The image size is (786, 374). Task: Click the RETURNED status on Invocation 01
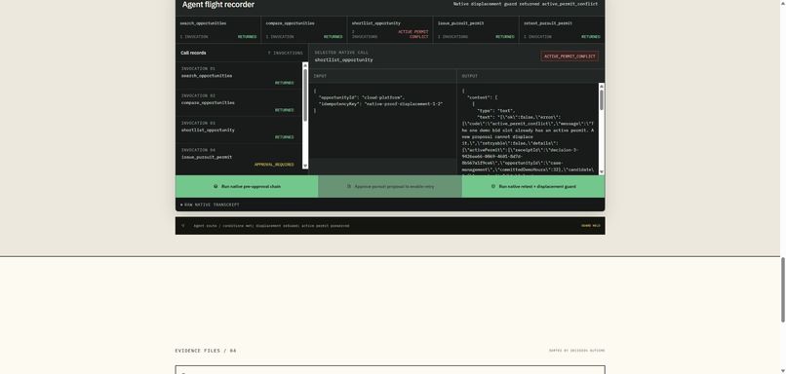[284, 83]
